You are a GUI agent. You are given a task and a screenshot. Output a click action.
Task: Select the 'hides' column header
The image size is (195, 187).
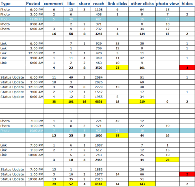pyautogui.click(x=187, y=3)
